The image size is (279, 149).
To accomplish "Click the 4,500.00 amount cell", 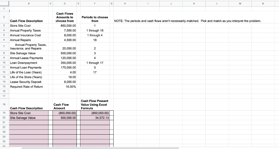I will [x=65, y=40].
